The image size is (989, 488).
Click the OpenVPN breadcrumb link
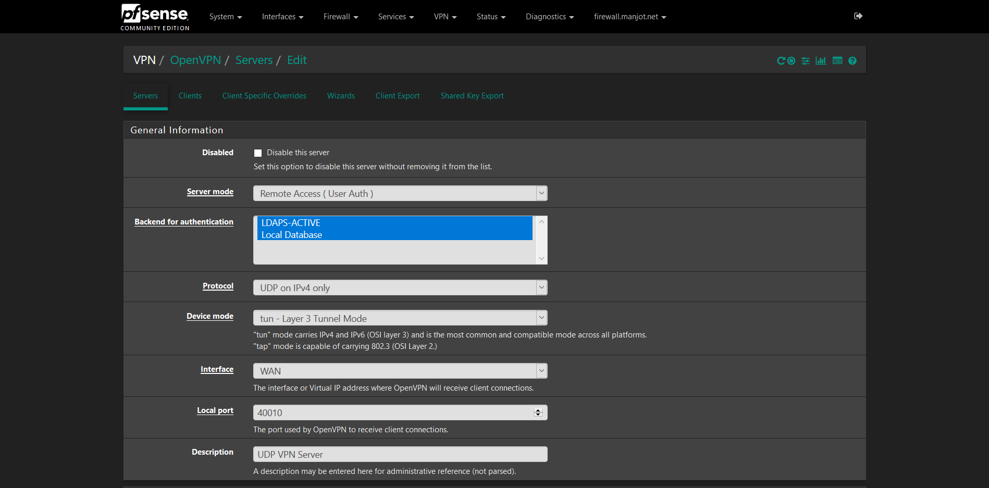pyautogui.click(x=195, y=60)
